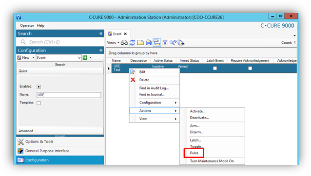This screenshot has height=176, width=311.
Task: Toggle the Enabled checkbox
Action: pos(39,87)
